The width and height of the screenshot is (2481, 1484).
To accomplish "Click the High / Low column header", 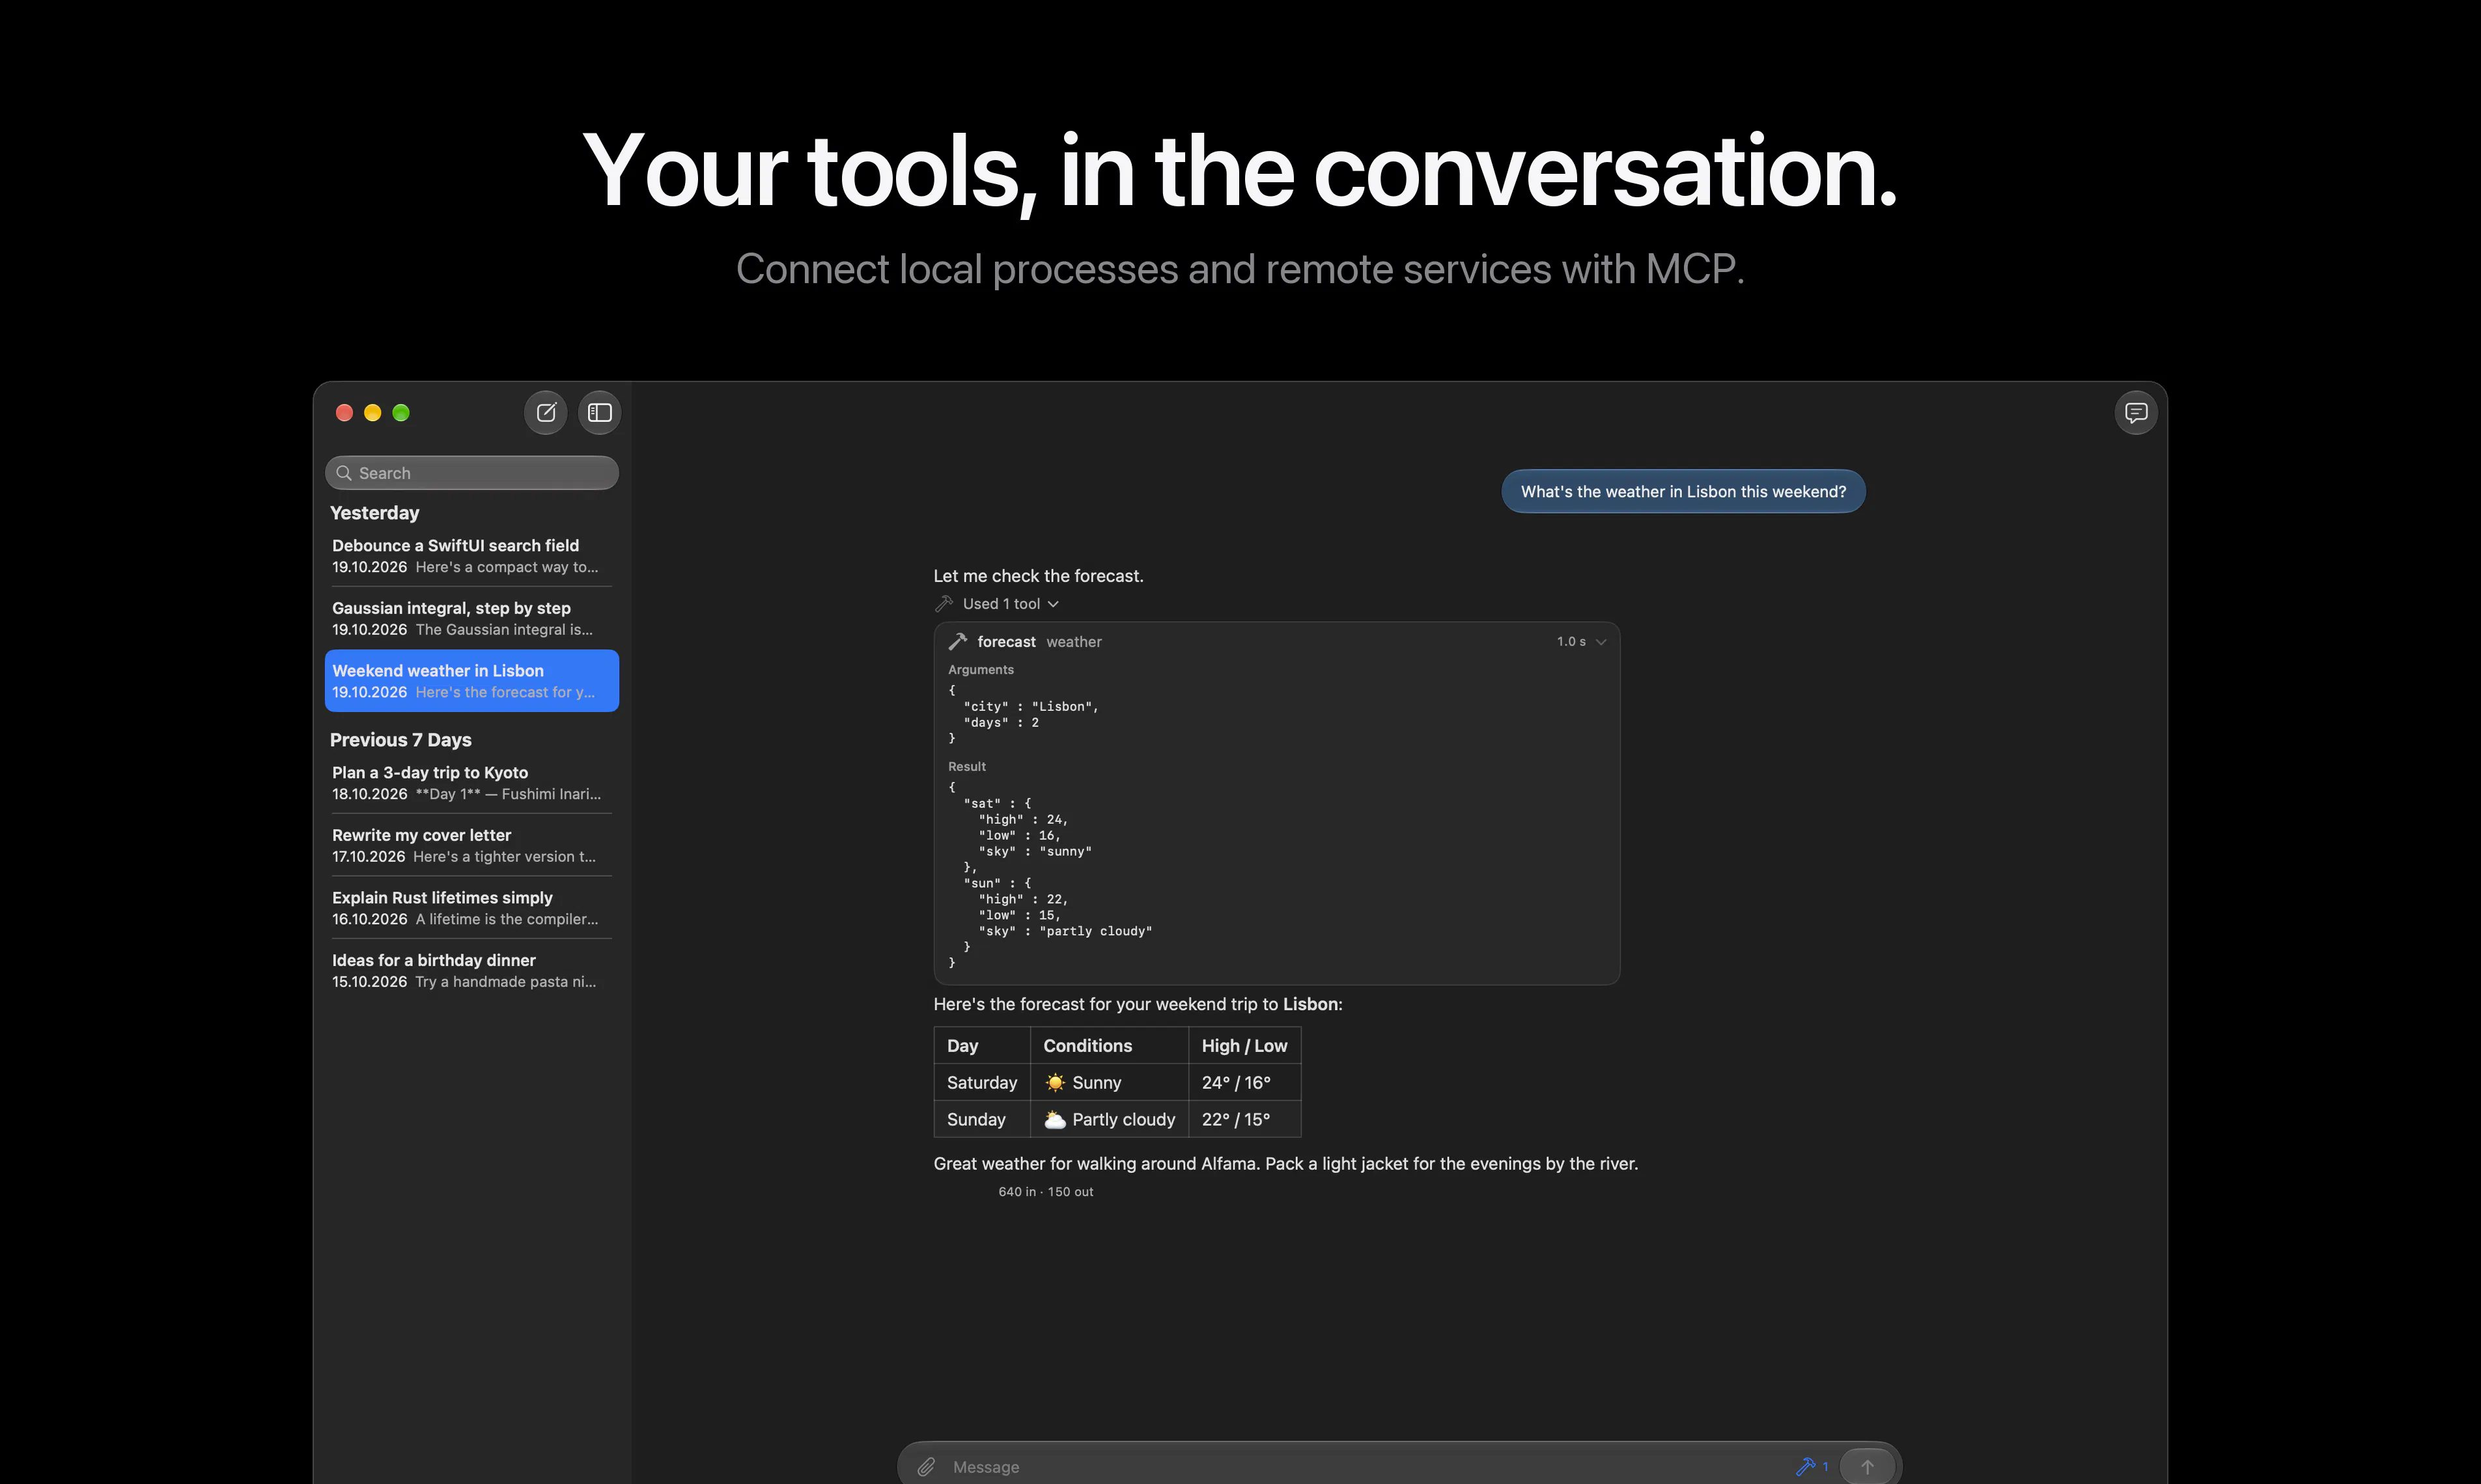I will (1244, 1046).
